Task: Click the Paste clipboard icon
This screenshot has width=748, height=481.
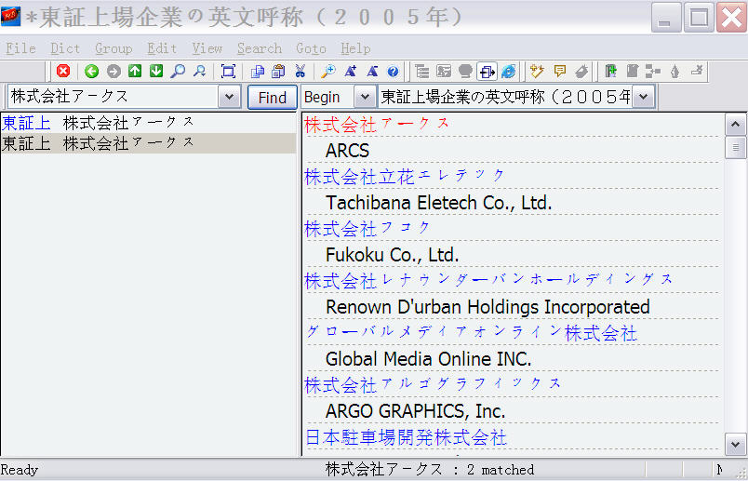Action: click(x=278, y=72)
